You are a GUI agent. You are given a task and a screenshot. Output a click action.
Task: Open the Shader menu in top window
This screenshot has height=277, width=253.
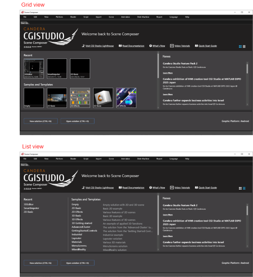pos(73,17)
